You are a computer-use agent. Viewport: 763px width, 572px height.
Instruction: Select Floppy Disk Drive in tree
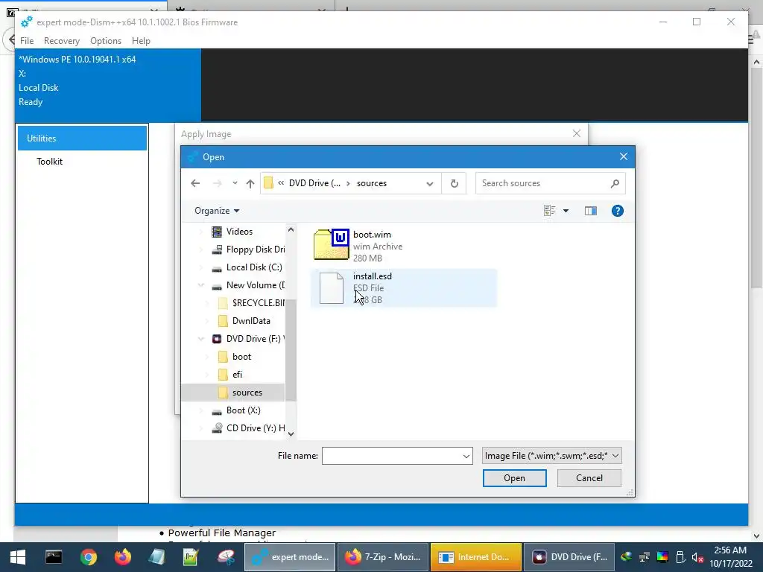(248, 250)
